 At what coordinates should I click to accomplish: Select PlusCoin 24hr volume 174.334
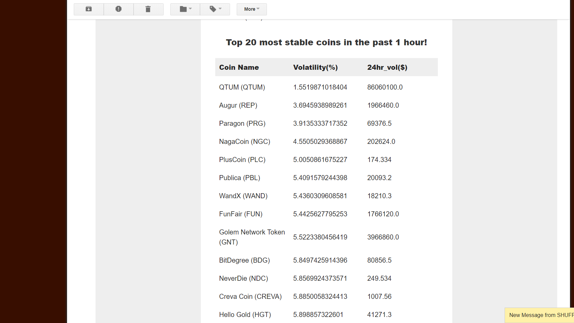pos(380,160)
